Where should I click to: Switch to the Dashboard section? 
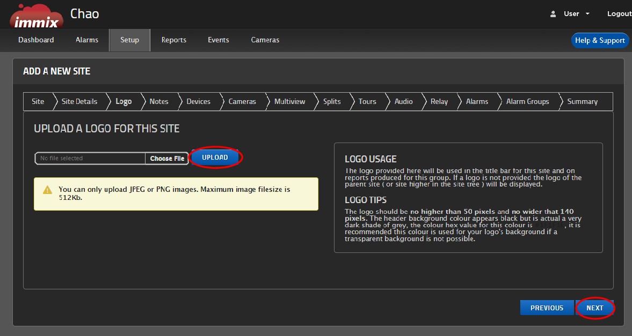[36, 40]
